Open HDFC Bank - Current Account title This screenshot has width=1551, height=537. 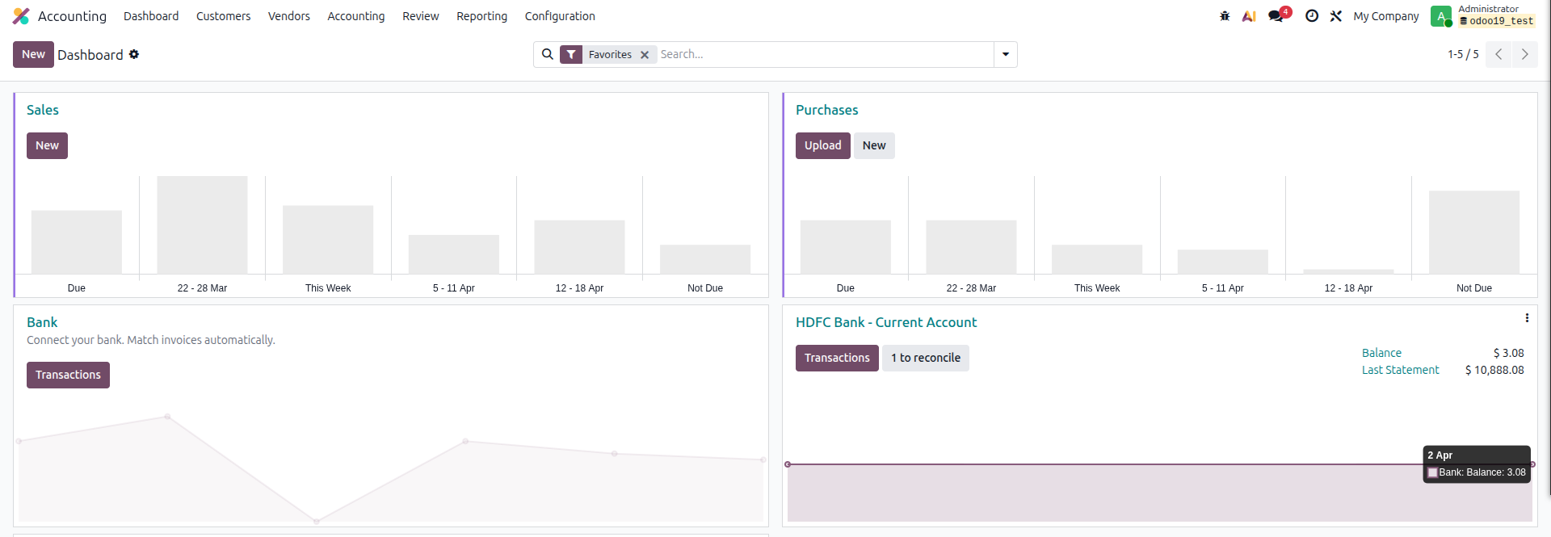(886, 322)
